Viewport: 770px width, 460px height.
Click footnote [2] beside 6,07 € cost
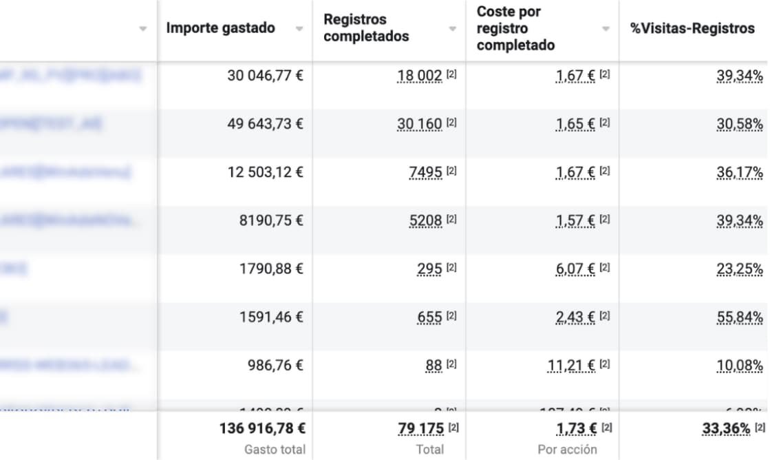coord(604,267)
